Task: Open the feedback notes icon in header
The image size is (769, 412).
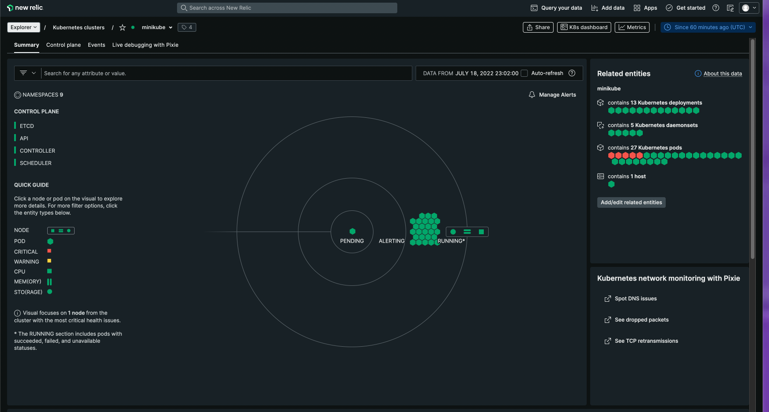Action: 730,8
